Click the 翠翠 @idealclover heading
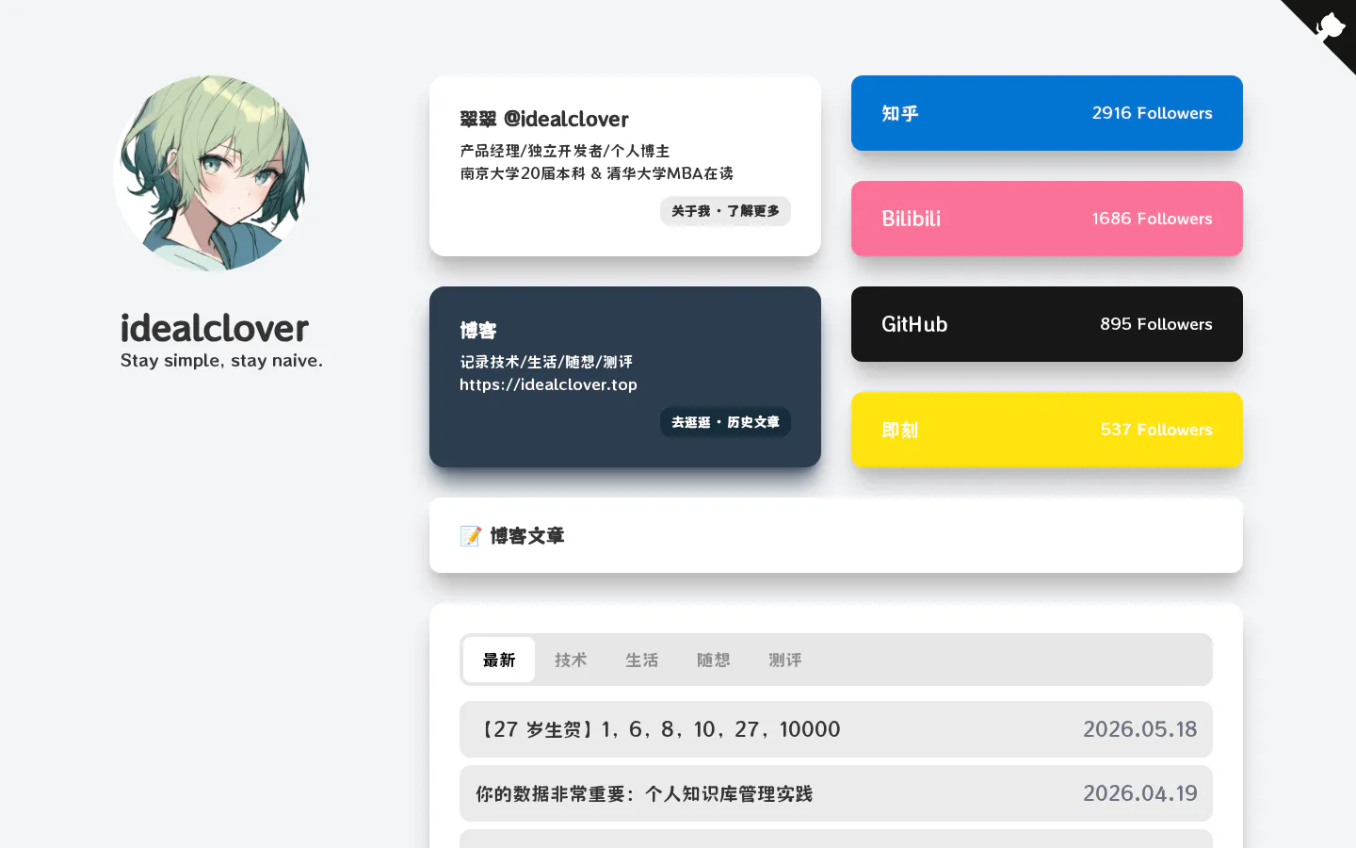This screenshot has height=848, width=1356. pos(544,119)
